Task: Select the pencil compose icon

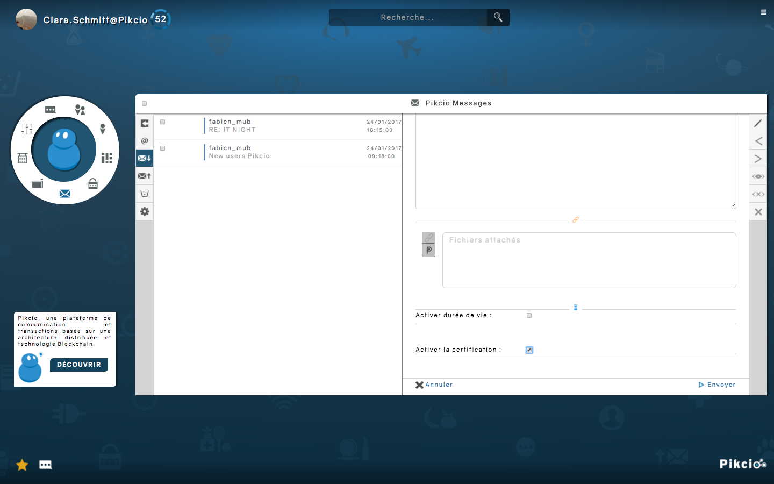Action: [758, 123]
